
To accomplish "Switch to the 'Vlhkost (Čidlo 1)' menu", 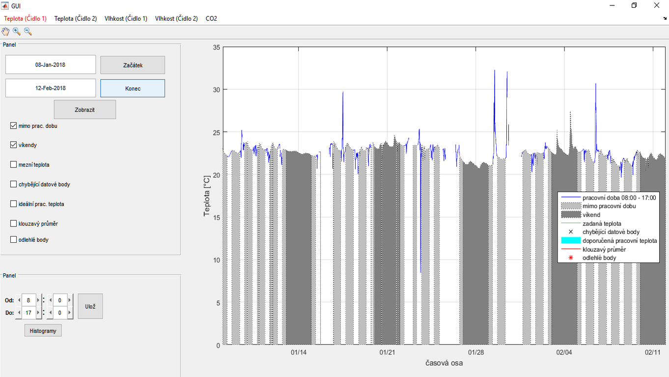I will coord(126,19).
